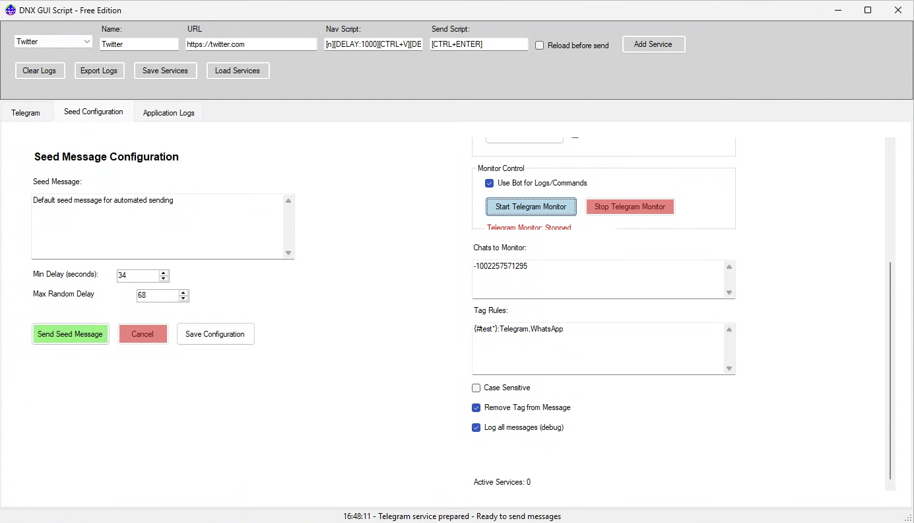Viewport: 914px width, 523px height.
Task: Click the right panel vertical scrollbar
Action: coord(890,370)
